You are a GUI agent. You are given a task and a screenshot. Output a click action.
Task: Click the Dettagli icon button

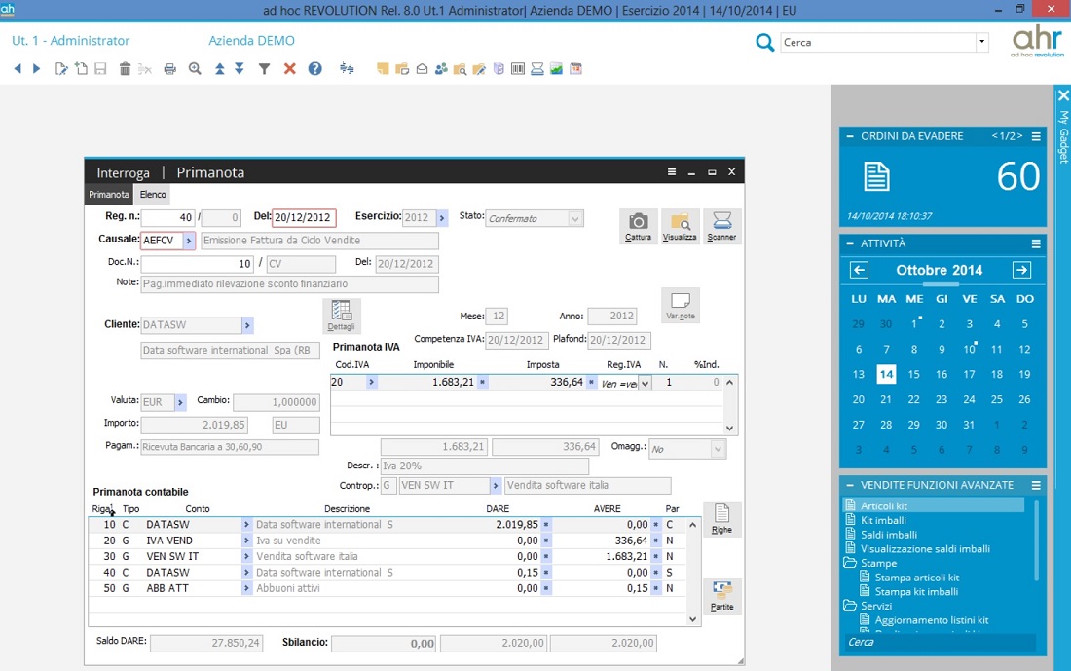coord(341,316)
